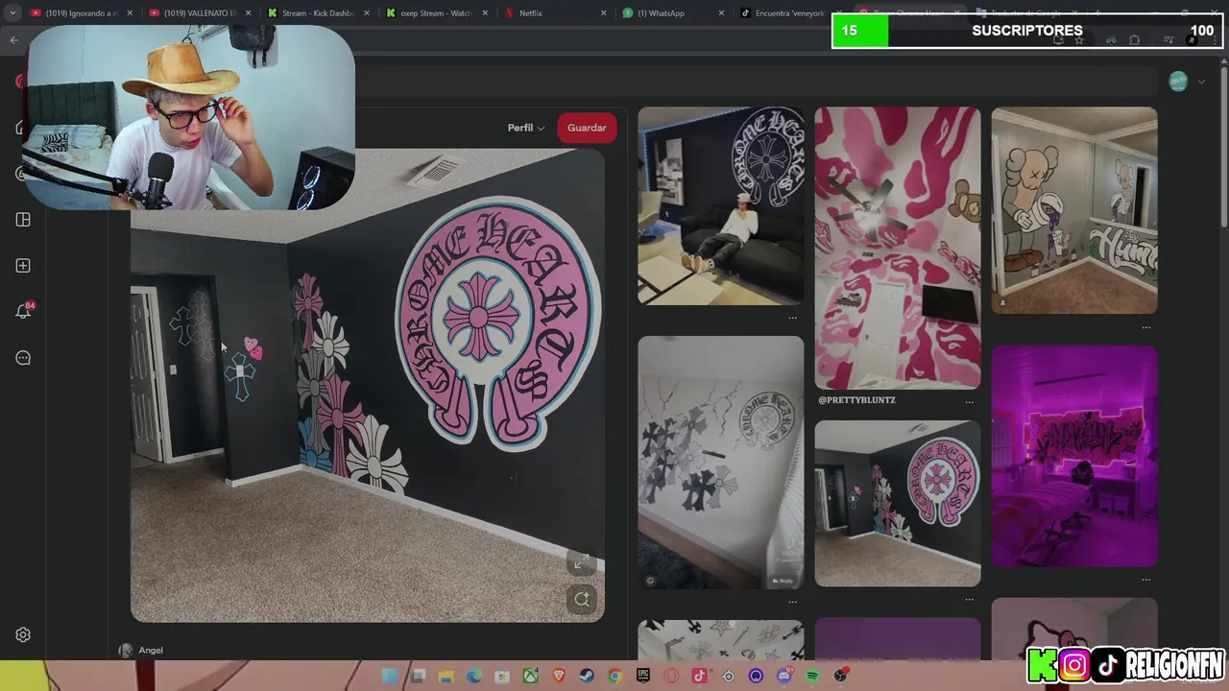This screenshot has width=1229, height=691.
Task: Close the Stream - Kick Dashboard tab
Action: (x=366, y=13)
